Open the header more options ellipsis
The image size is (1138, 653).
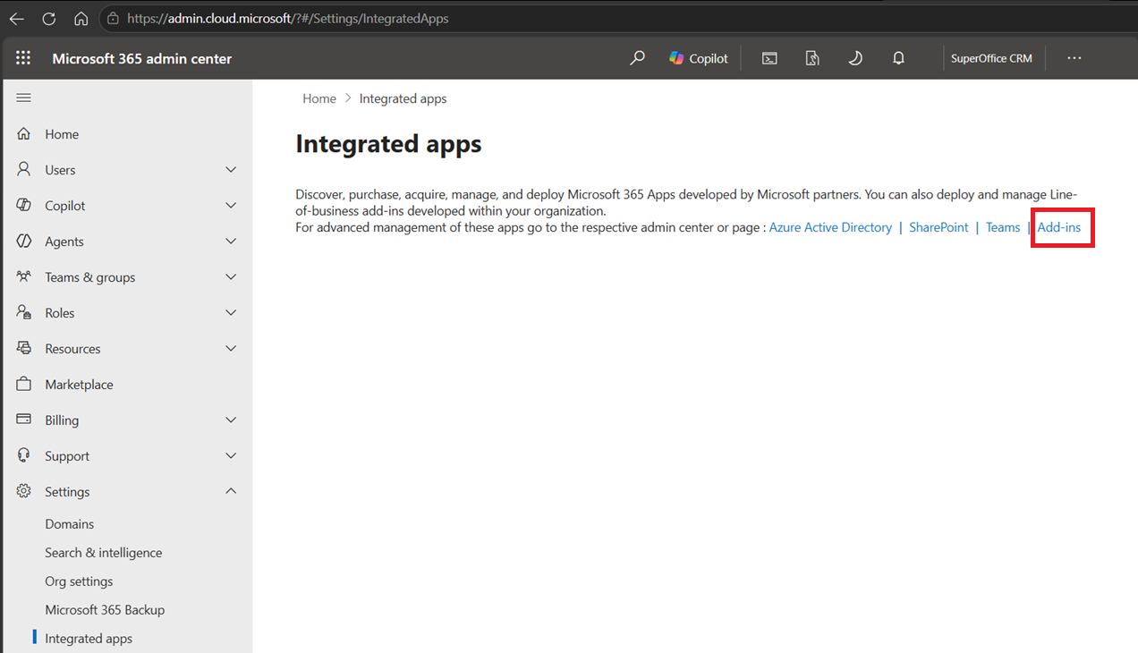[1074, 58]
